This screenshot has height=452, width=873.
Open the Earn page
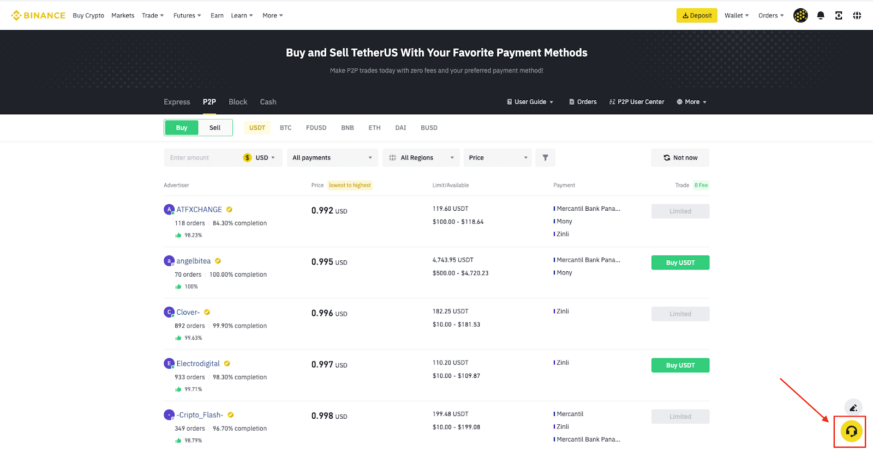pos(217,15)
